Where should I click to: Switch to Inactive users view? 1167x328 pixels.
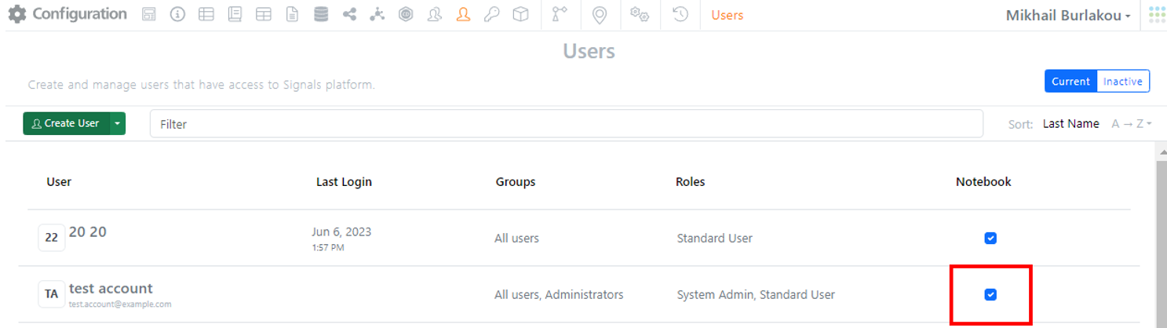point(1122,82)
